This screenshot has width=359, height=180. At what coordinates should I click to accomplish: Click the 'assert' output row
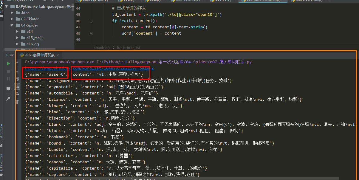coord(85,74)
